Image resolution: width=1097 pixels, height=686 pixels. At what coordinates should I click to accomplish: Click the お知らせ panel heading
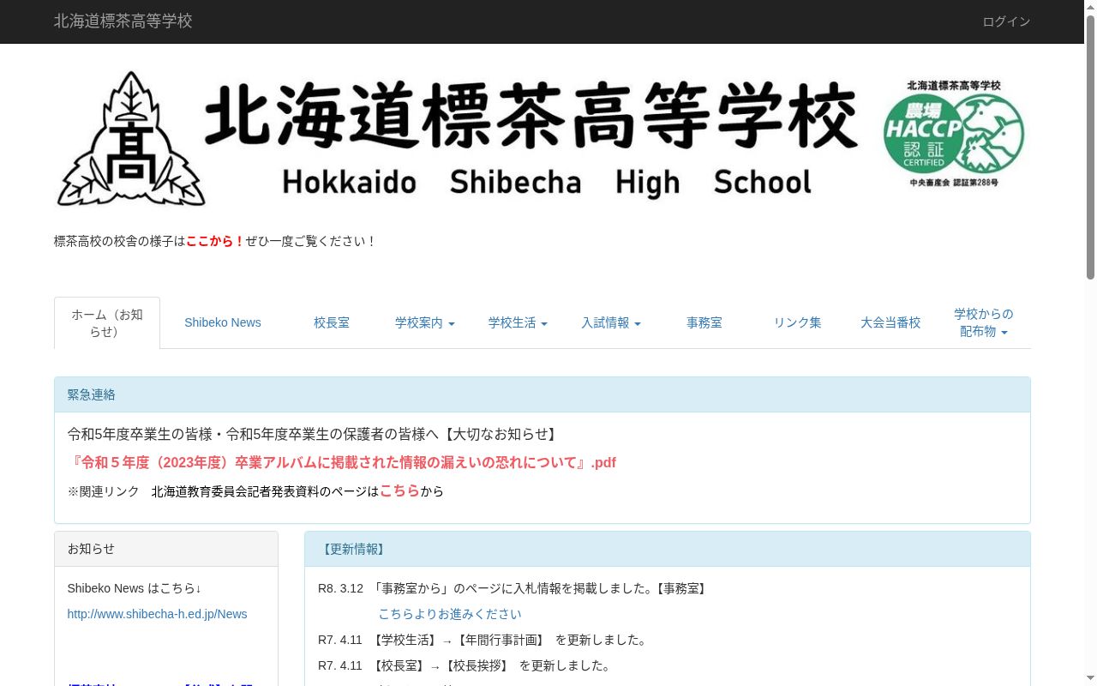pyautogui.click(x=166, y=549)
